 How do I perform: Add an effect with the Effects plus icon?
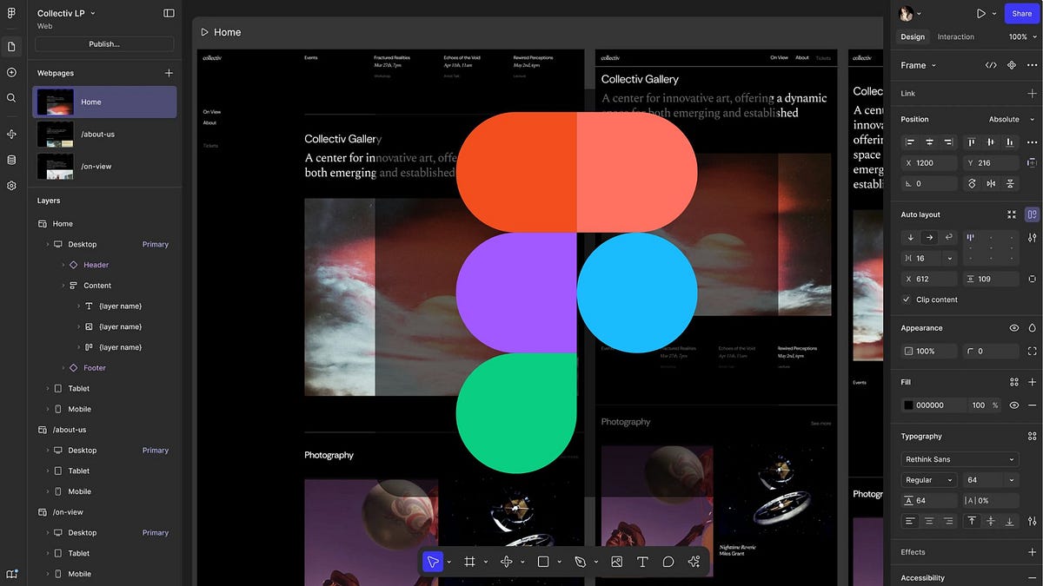[x=1032, y=552]
